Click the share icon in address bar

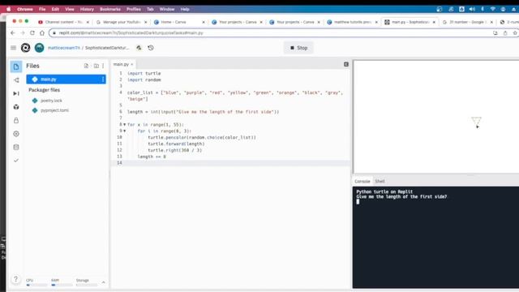point(505,32)
